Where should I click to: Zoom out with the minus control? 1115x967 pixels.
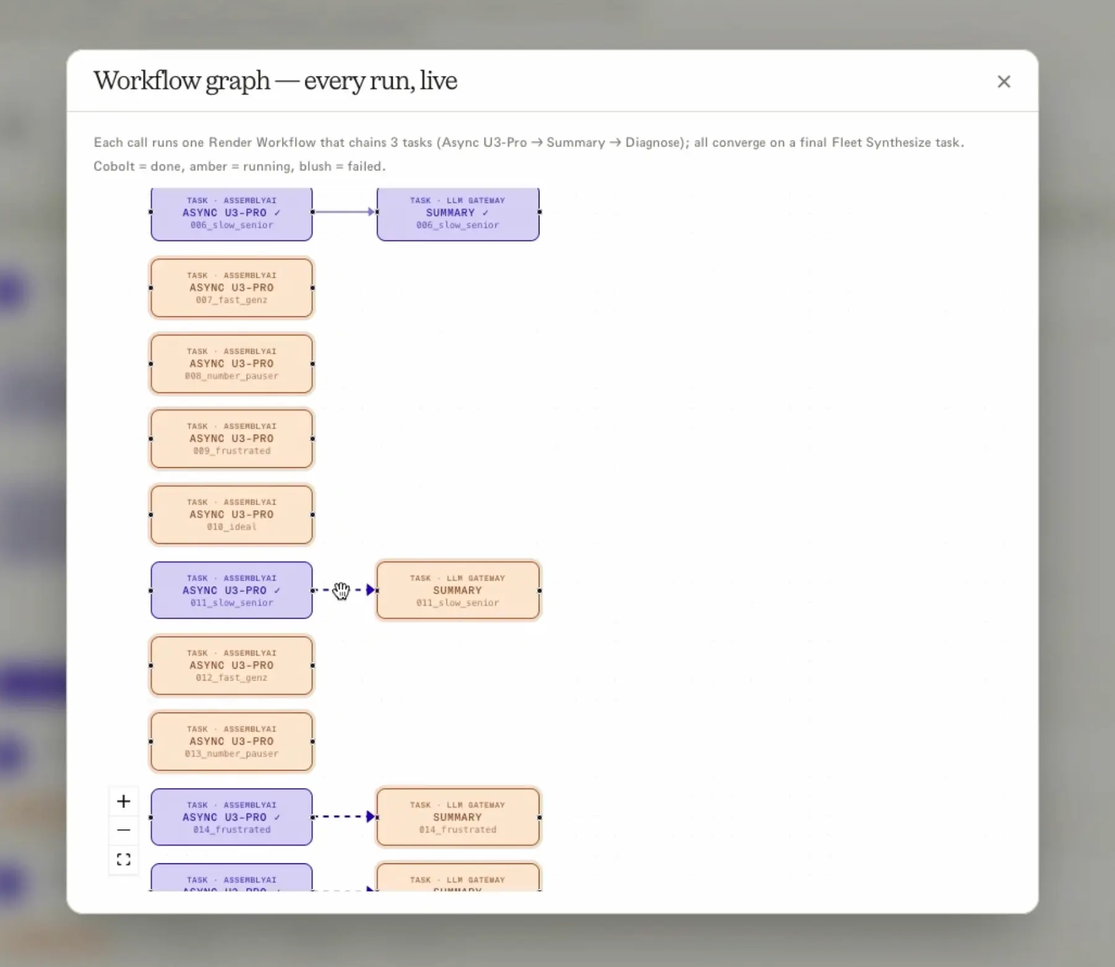point(123,830)
